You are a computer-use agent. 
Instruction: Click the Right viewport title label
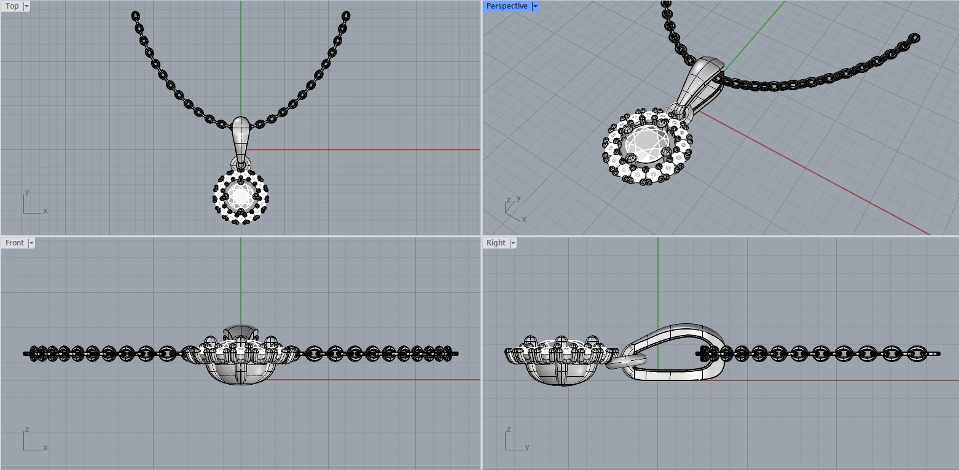(x=496, y=243)
